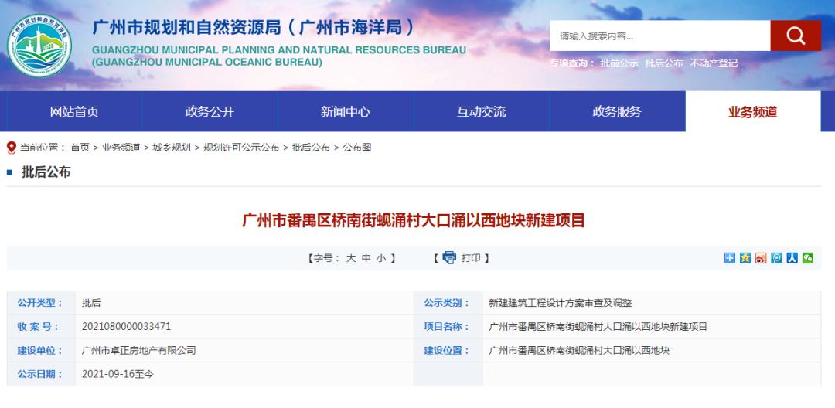
Task: Click the 批前公示 quick query link
Action: tap(619, 63)
